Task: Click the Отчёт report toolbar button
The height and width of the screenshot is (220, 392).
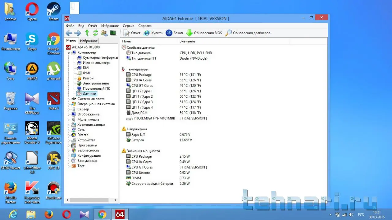Action: pyautogui.click(x=132, y=33)
